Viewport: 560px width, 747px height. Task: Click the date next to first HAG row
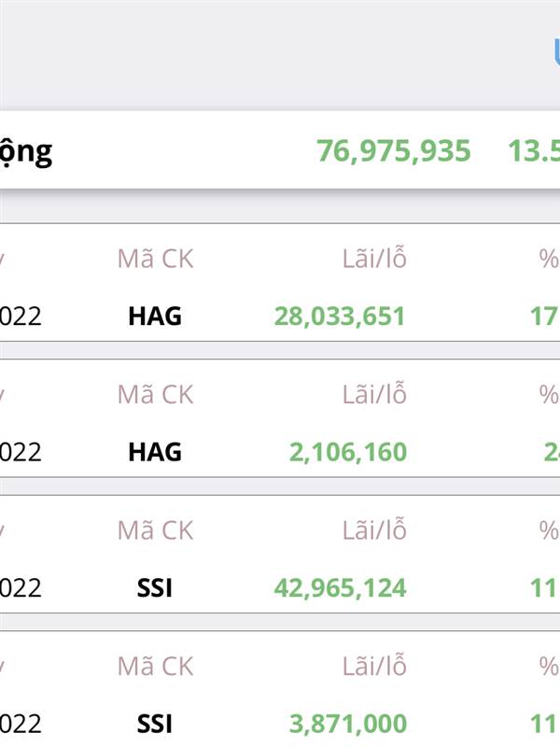[21, 317]
